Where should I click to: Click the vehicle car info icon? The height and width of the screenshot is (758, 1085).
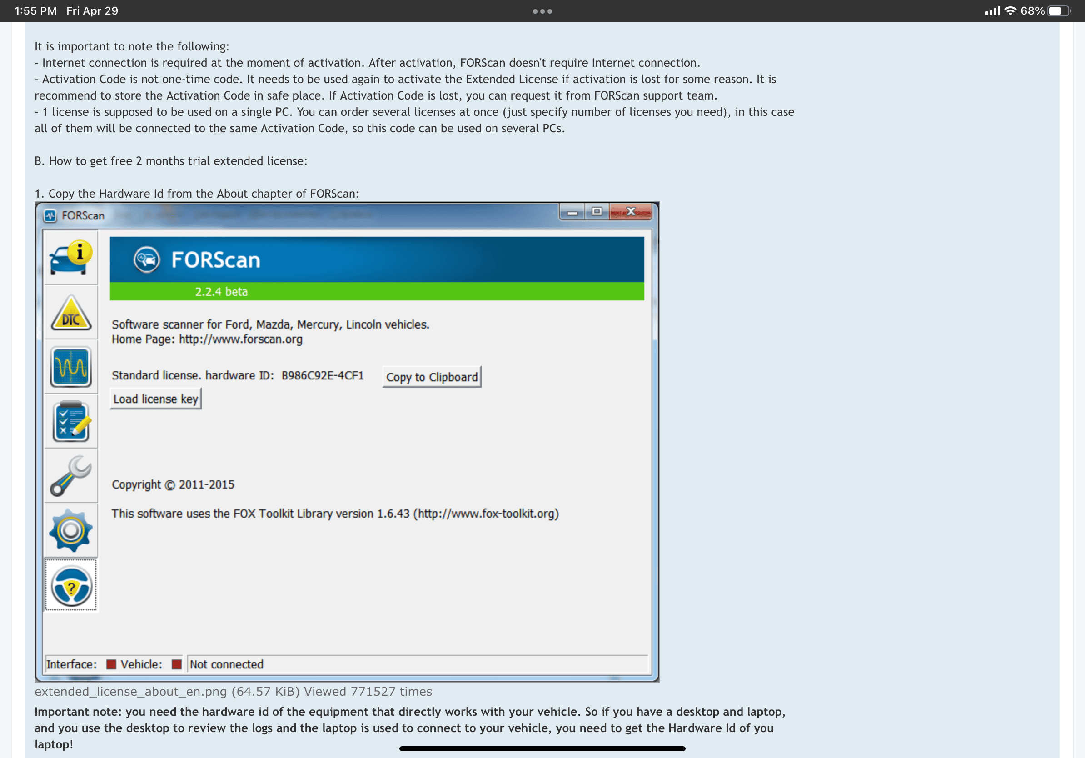click(x=71, y=260)
